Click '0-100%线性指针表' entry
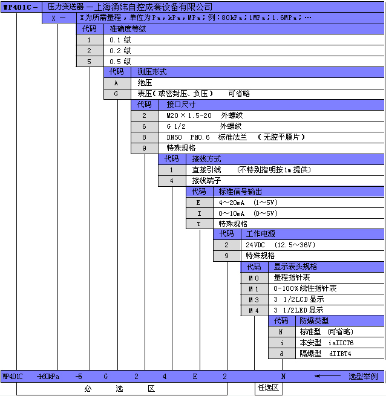The width and height of the screenshot is (386, 396). [305, 288]
